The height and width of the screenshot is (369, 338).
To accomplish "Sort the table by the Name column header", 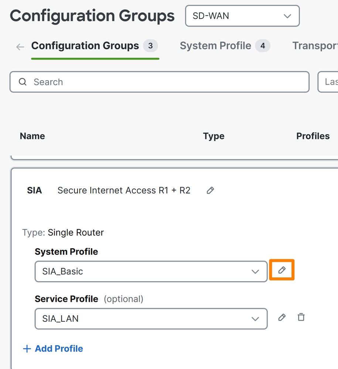I will point(32,136).
